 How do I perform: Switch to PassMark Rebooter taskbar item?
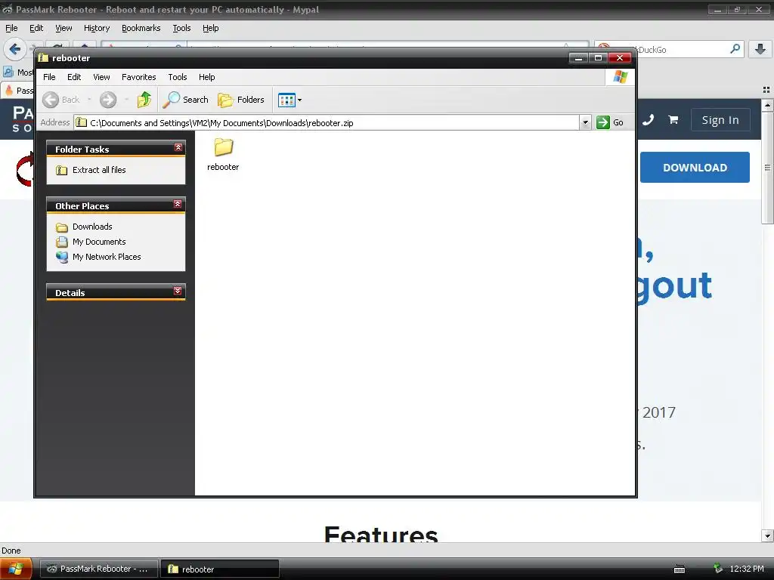[99, 569]
